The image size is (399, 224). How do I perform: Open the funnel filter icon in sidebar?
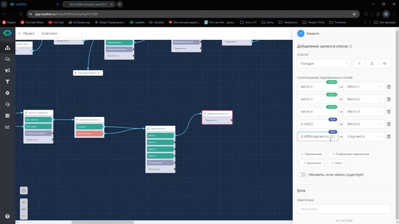7,82
